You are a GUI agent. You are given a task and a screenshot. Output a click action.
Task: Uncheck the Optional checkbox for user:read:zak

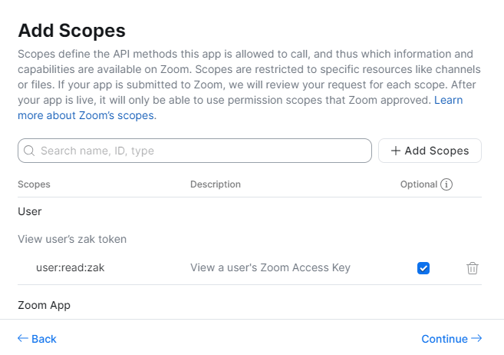(423, 268)
